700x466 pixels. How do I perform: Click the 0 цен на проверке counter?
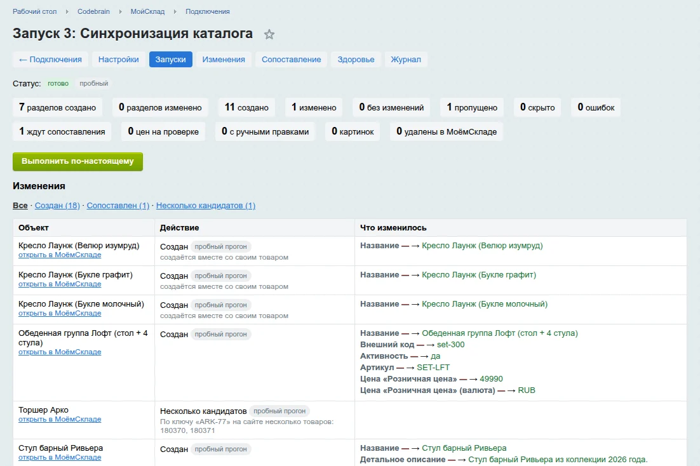click(x=163, y=131)
